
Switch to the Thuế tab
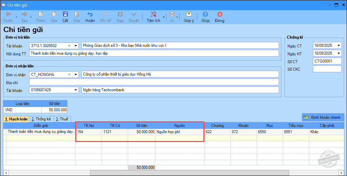pos(62,119)
